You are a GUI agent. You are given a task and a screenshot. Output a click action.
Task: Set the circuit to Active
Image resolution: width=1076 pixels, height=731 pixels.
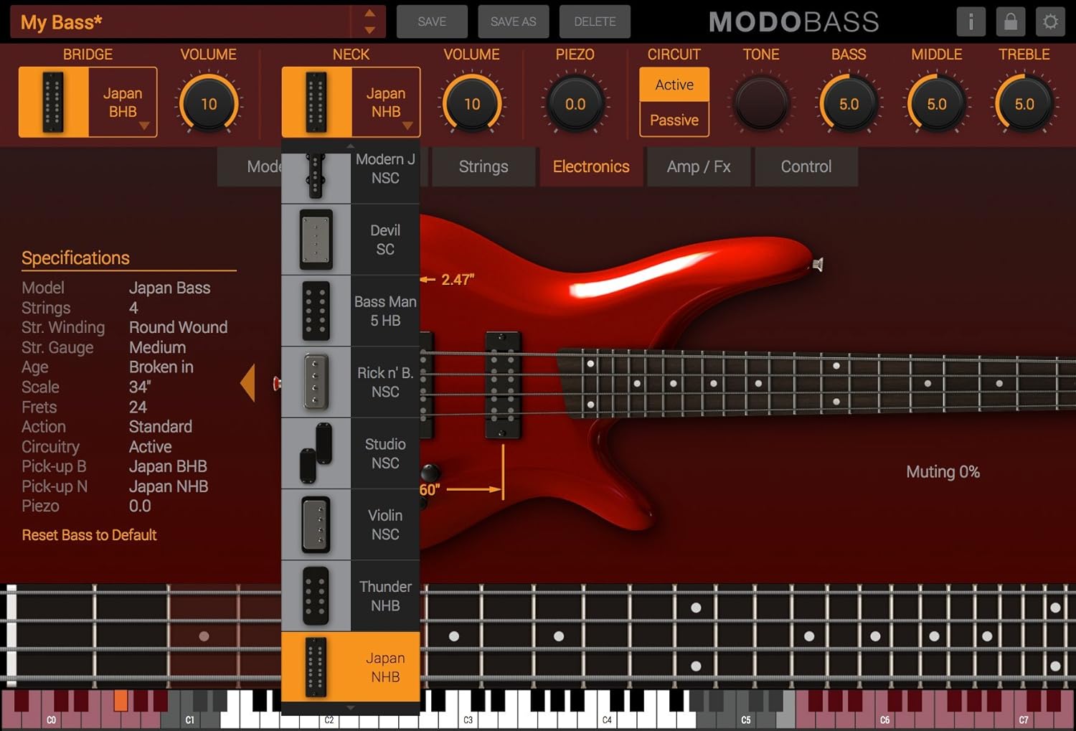coord(673,84)
